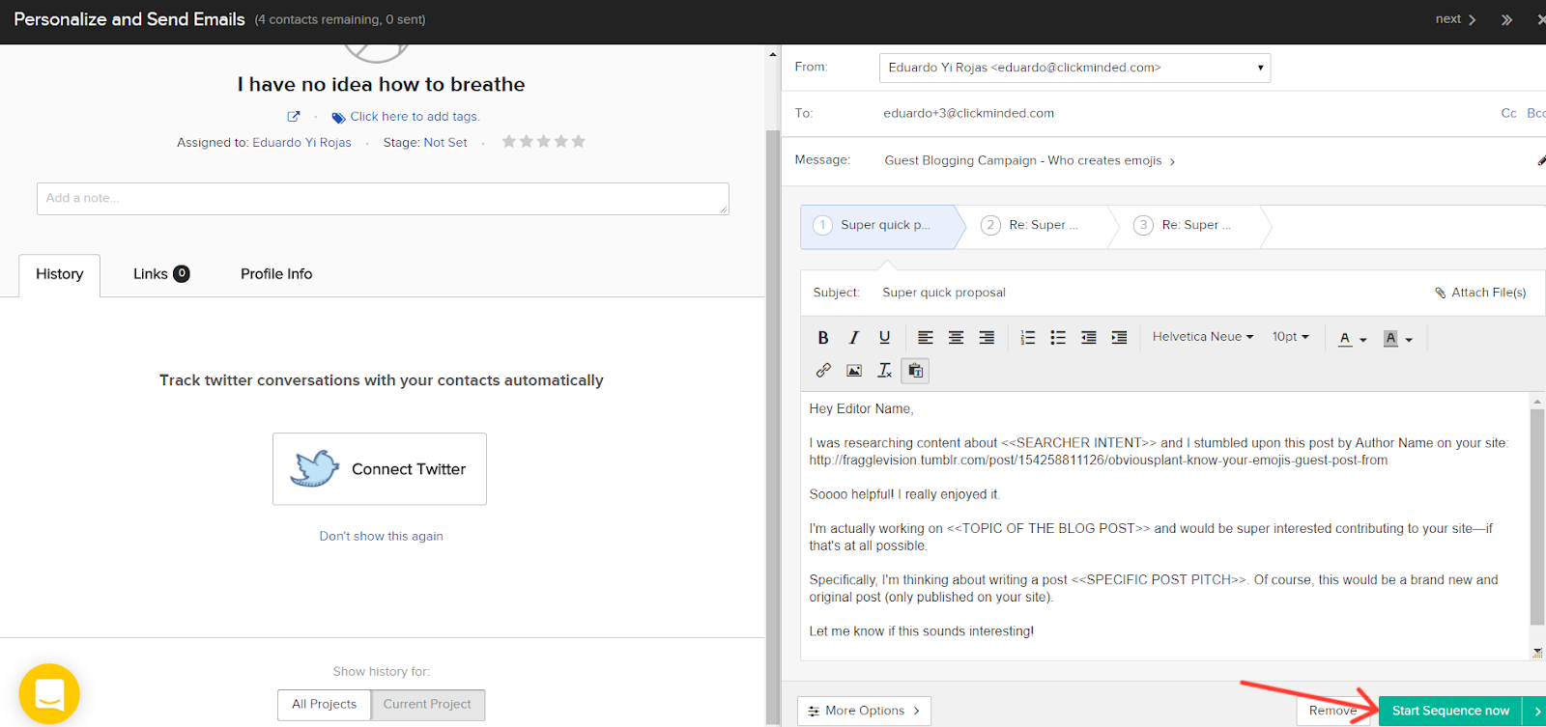Insert a hyperlink using the link icon
Screen dimensions: 1546x727
coord(823,371)
